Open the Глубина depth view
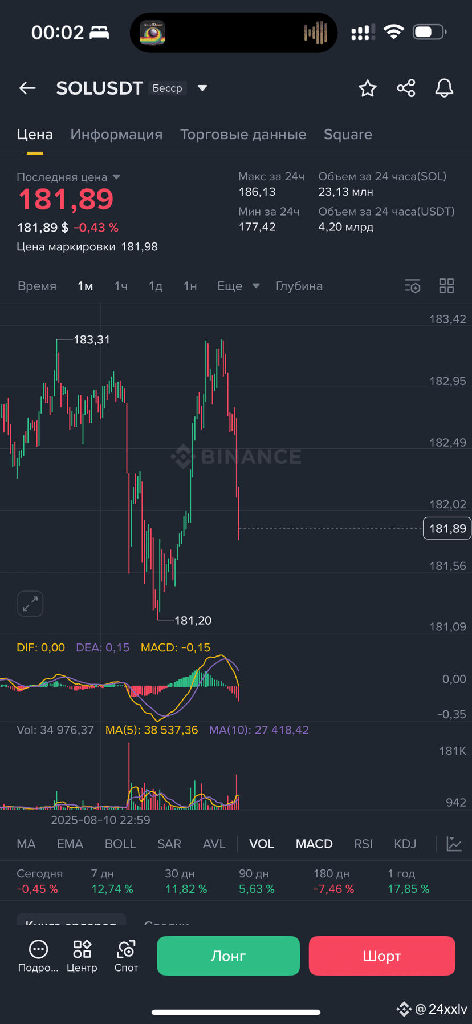The image size is (472, 1024). (x=299, y=286)
